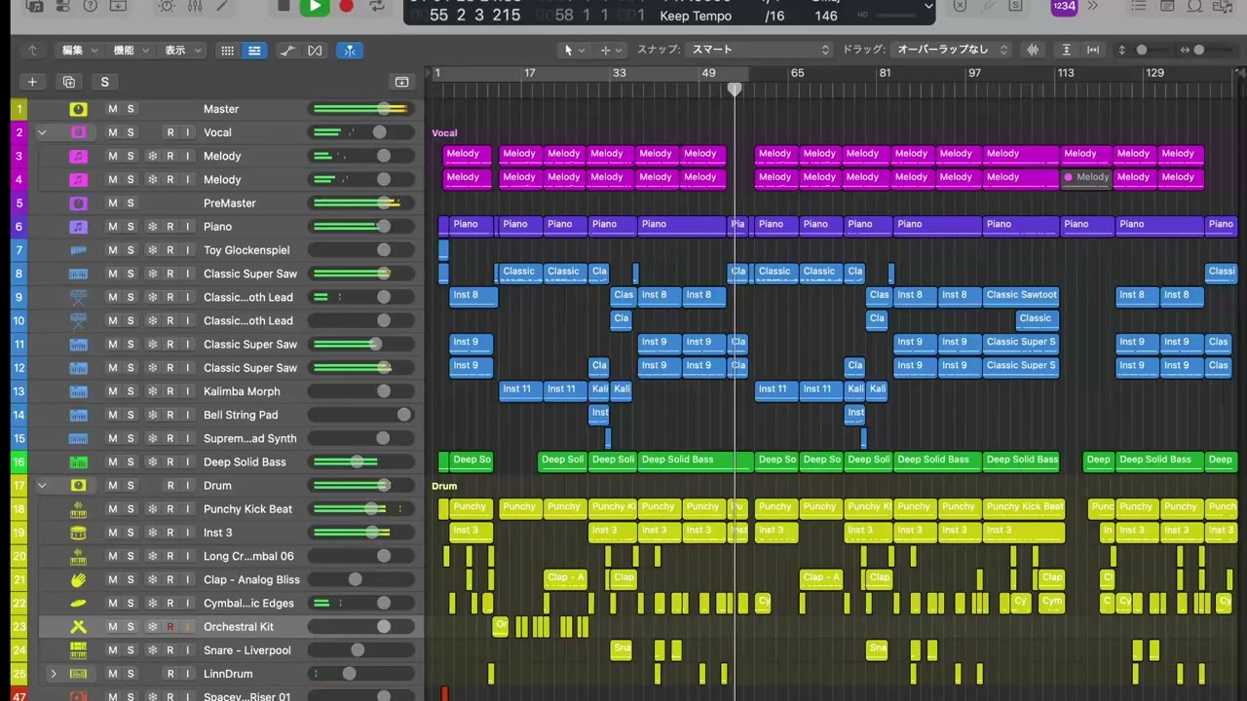Add a new track with plus button
This screenshot has height=701, width=1247.
32,82
